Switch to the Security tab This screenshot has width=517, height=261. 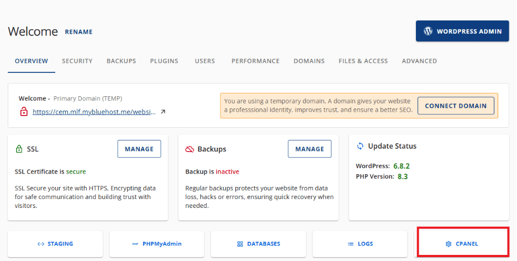[x=77, y=61]
